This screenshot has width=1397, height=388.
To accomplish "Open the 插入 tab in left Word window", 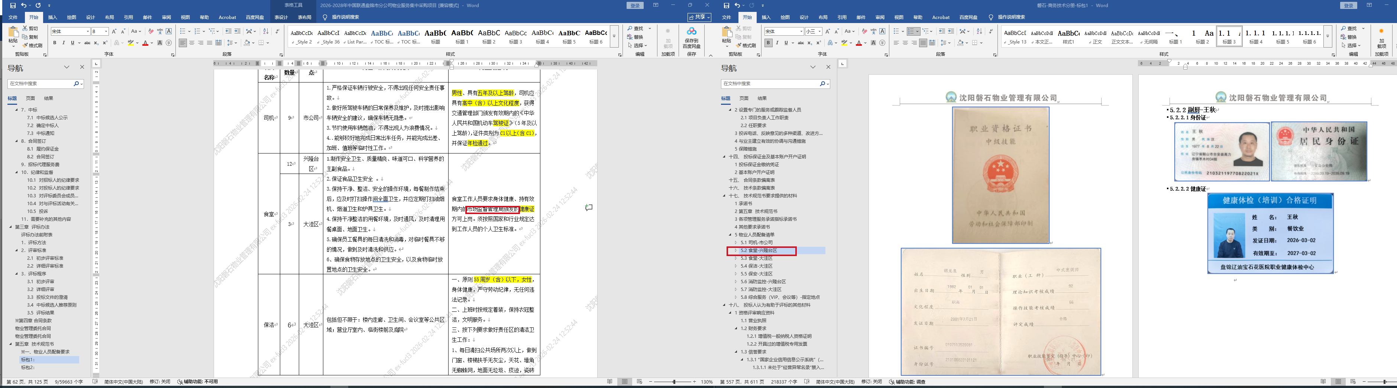I will pos(53,17).
